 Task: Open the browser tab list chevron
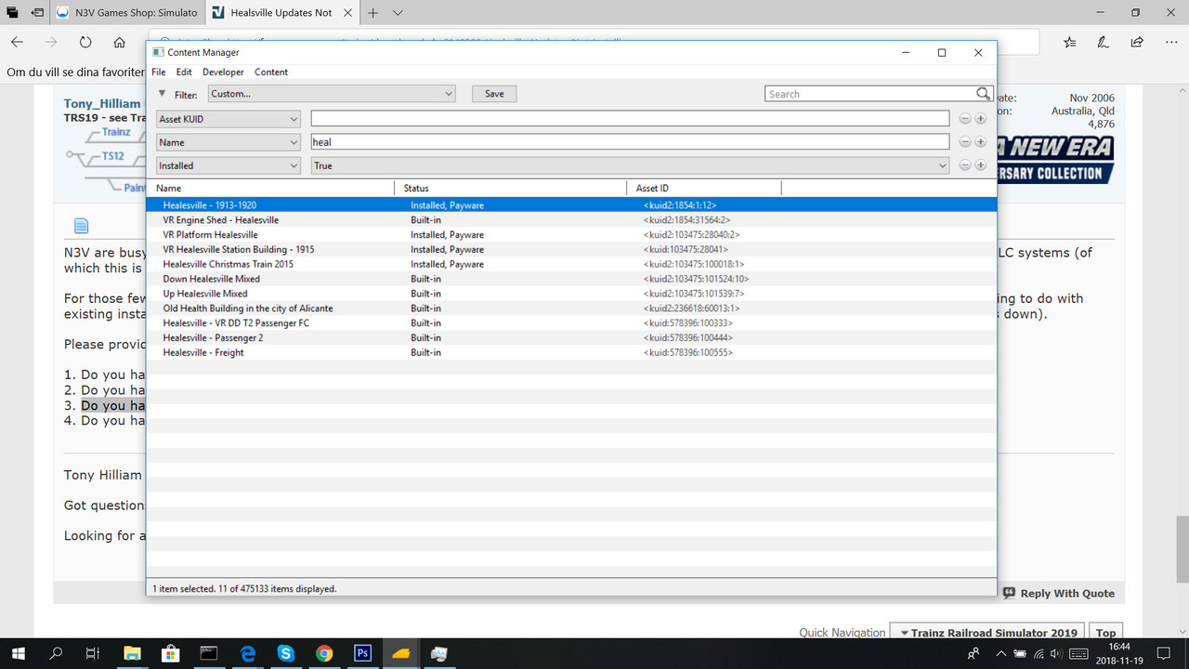(x=398, y=13)
